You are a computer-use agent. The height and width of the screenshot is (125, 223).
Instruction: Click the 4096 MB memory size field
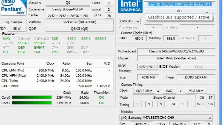pyautogui.click(x=148, y=77)
